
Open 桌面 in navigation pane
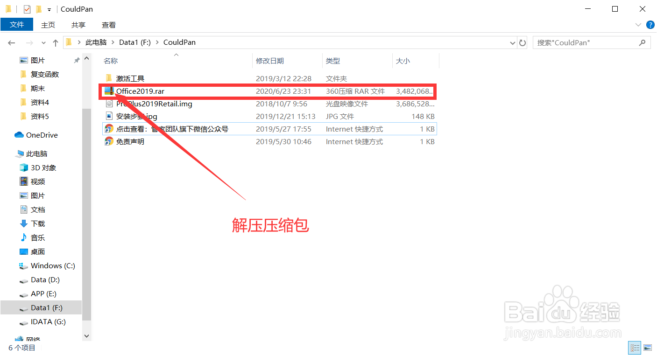(38, 251)
